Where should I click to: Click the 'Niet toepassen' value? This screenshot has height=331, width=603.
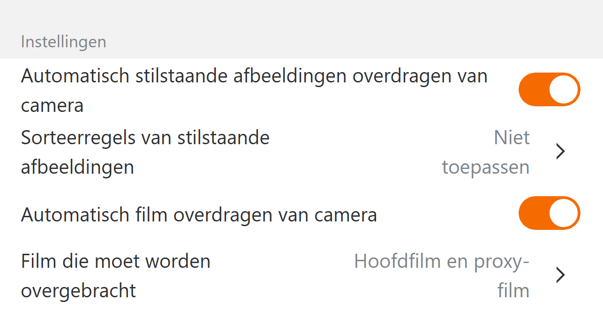coord(486,152)
